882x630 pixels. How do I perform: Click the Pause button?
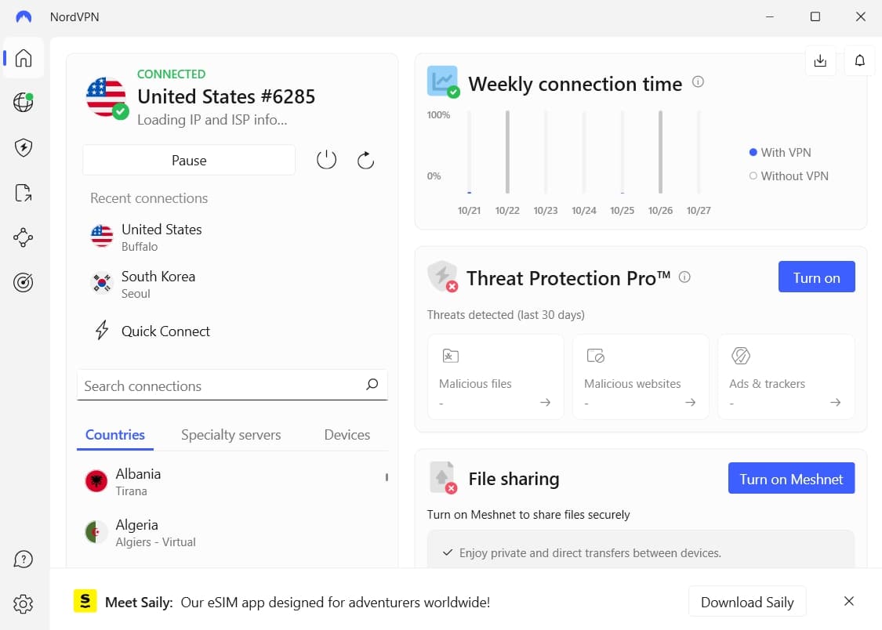pos(189,160)
